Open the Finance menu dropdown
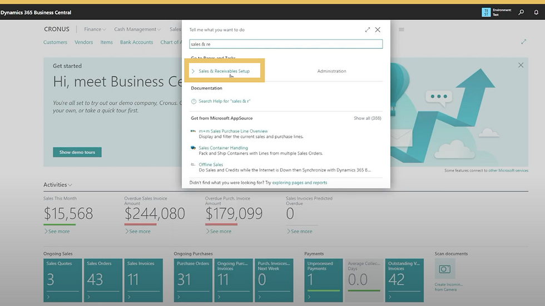 tap(95, 29)
